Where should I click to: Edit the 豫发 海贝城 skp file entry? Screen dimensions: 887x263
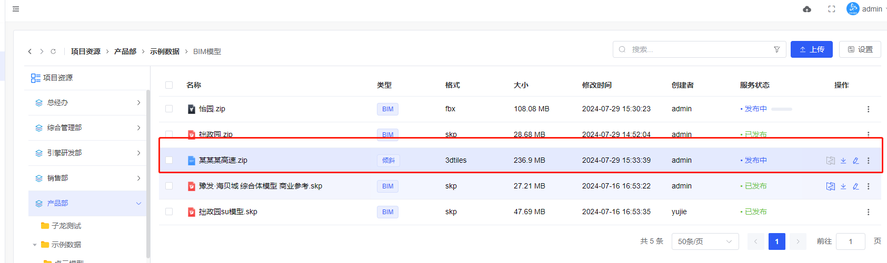[x=856, y=186]
